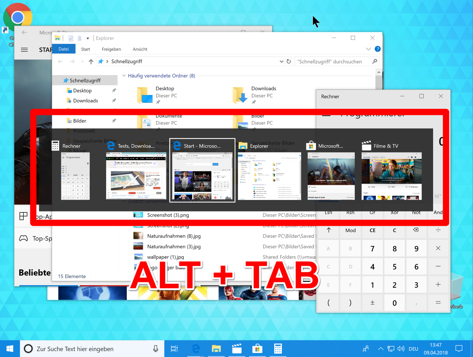Image resolution: width=473 pixels, height=357 pixels.
Task: Open the Action Center notification icon
Action: pyautogui.click(x=459, y=348)
